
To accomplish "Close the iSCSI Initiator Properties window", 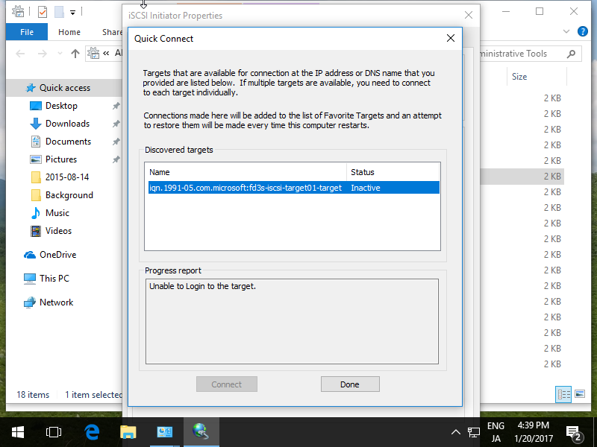I will (x=469, y=15).
